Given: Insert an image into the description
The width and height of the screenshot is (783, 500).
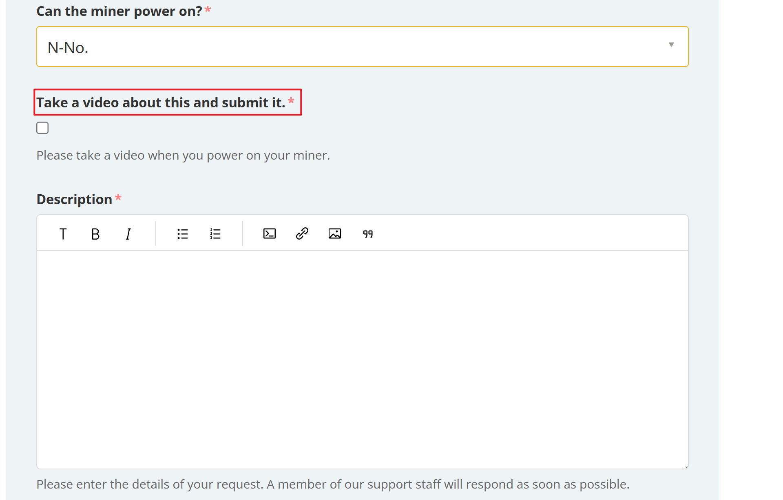Looking at the screenshot, I should (335, 234).
